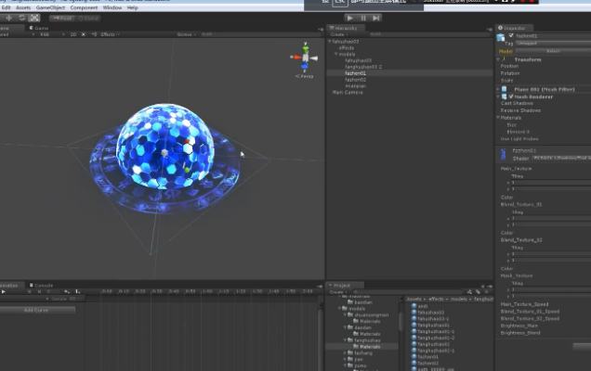The width and height of the screenshot is (591, 371).
Task: Toggle 2D view mode in Scene
Action: coord(72,34)
